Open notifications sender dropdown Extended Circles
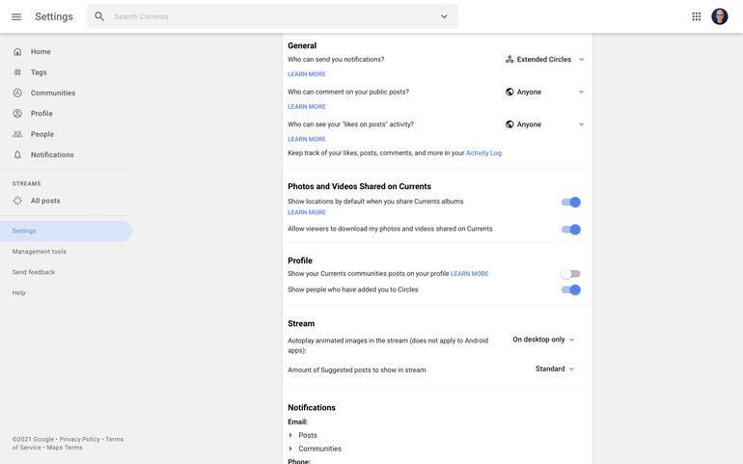The width and height of the screenshot is (743, 464). click(x=545, y=59)
